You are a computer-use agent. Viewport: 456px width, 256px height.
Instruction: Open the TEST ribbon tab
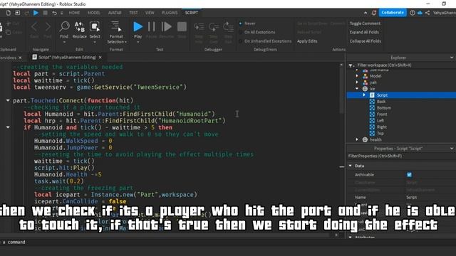point(133,13)
